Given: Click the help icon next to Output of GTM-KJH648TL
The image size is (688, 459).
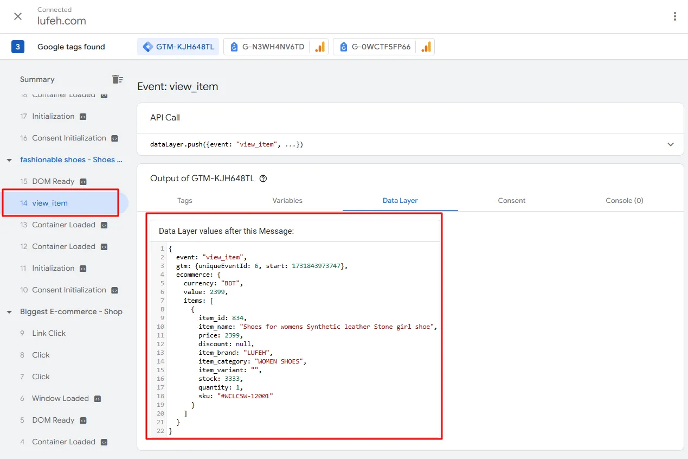Looking at the screenshot, I should tap(263, 178).
